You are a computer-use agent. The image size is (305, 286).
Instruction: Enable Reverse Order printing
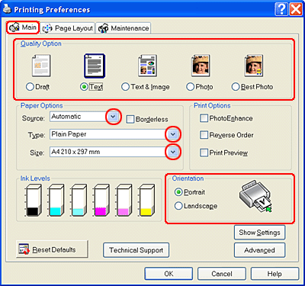coord(204,135)
